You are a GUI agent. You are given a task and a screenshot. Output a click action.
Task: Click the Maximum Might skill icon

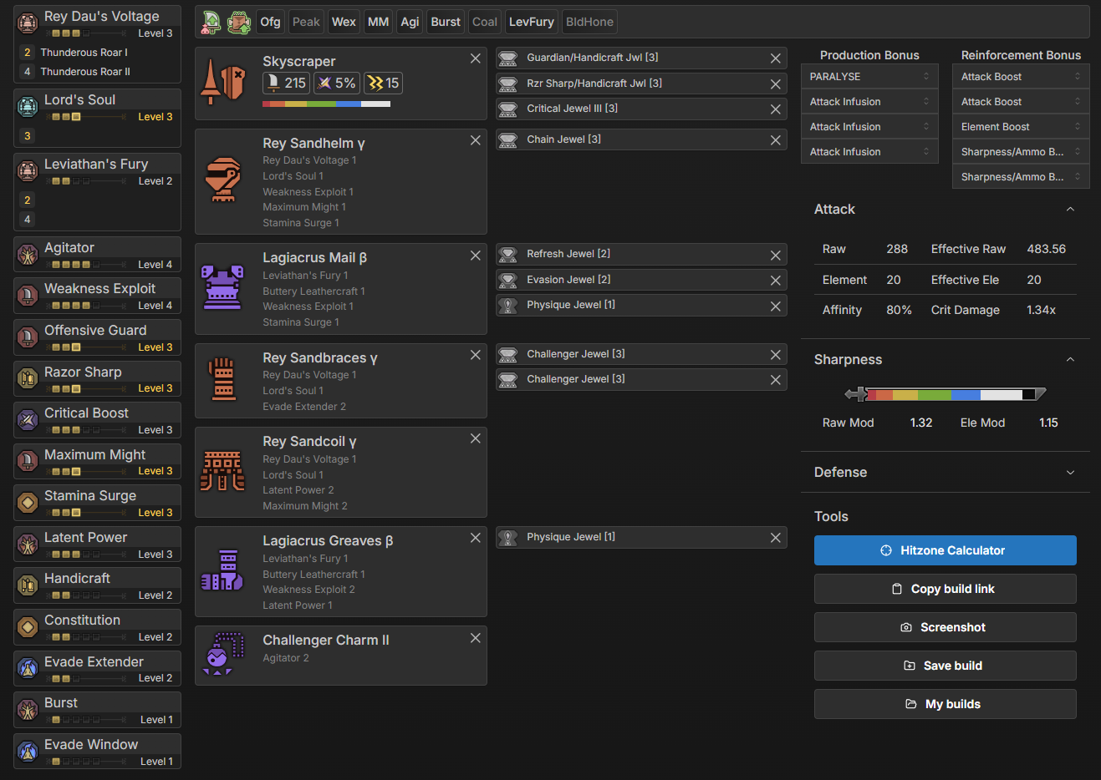tap(28, 461)
